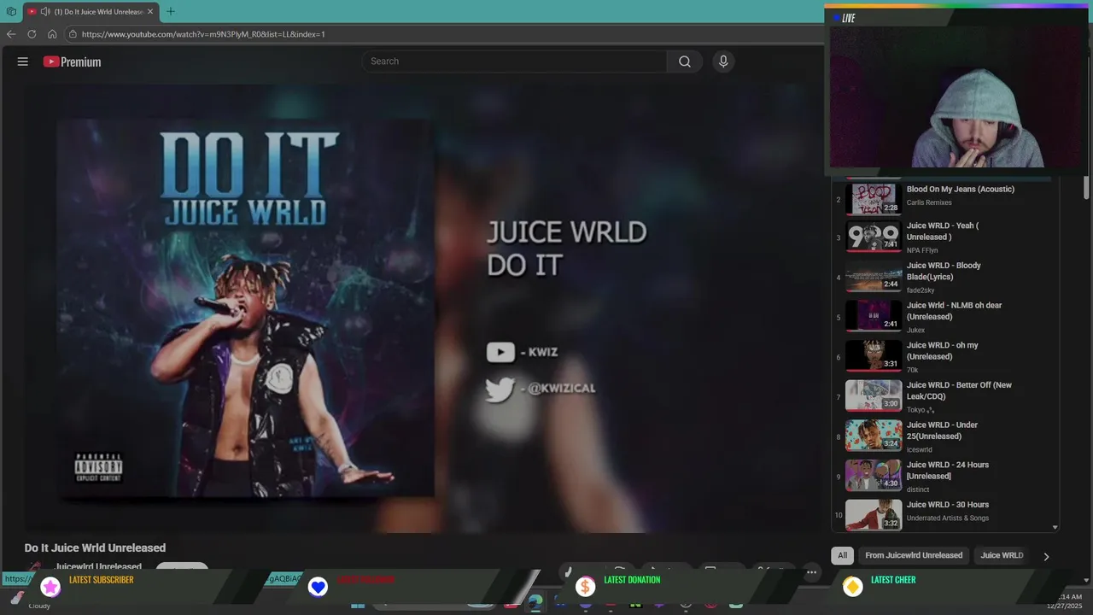Open Microsoft Edge from the taskbar
Viewport: 1093px width, 615px height.
[x=535, y=602]
